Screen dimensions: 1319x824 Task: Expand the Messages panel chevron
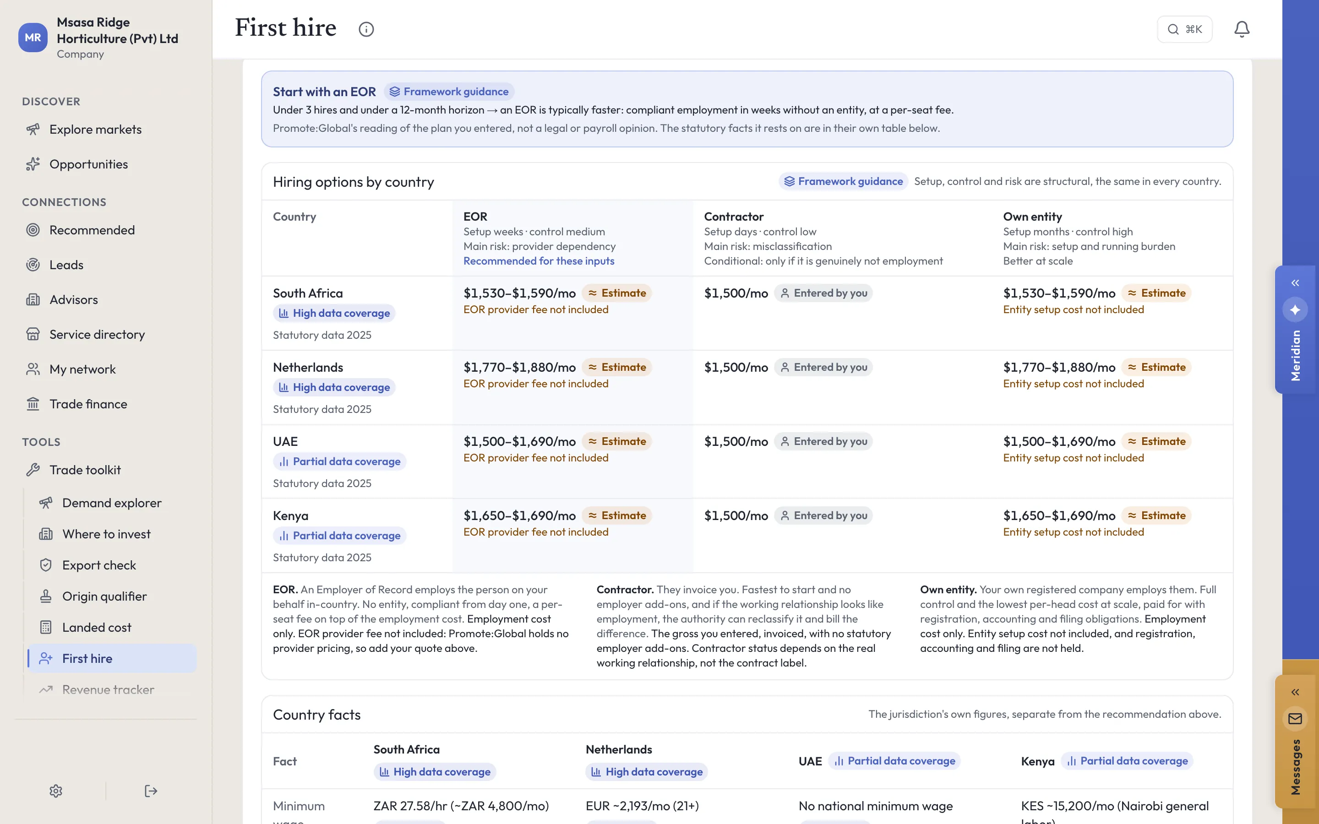(1295, 692)
